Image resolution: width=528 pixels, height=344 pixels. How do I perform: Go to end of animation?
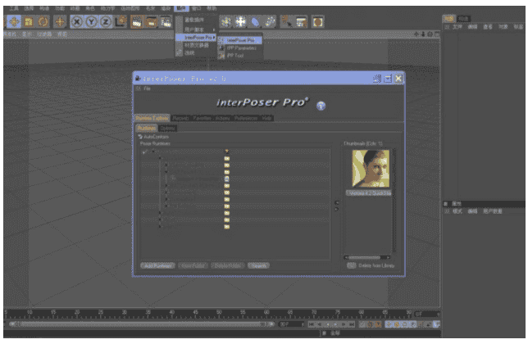[x=352, y=324]
